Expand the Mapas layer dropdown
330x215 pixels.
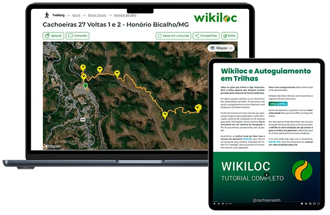coord(221,48)
